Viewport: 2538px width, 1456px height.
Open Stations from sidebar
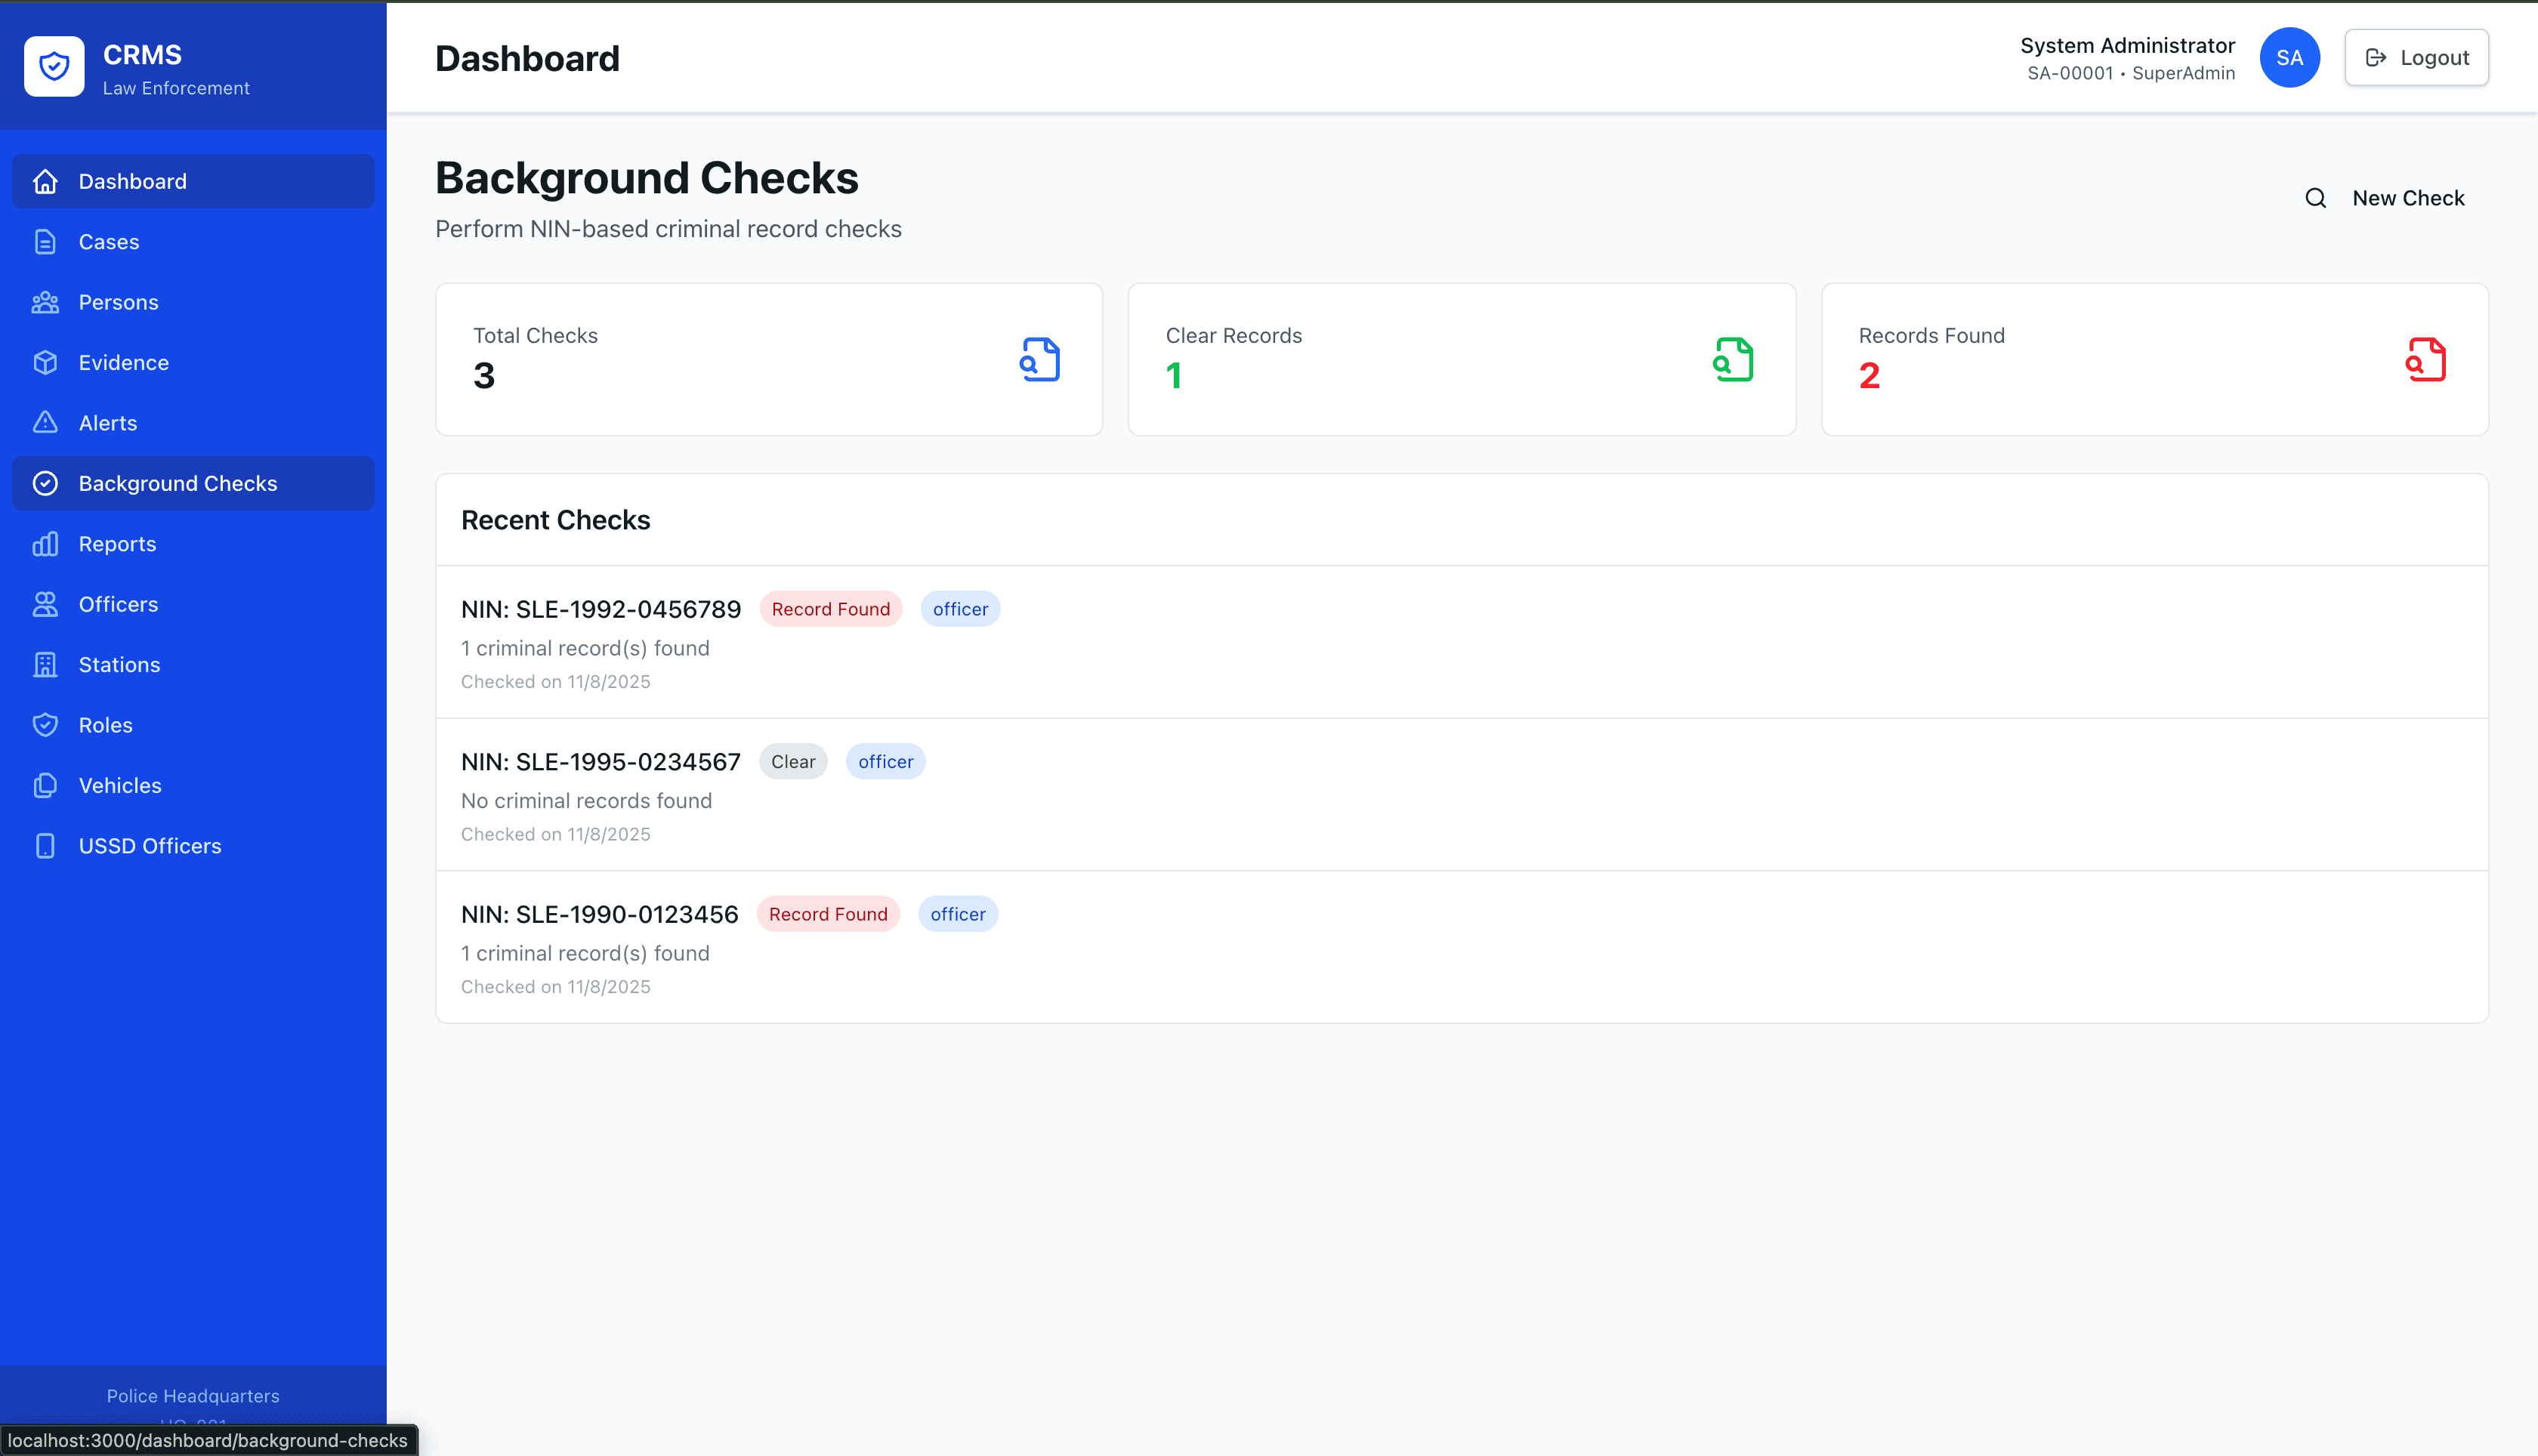point(193,665)
